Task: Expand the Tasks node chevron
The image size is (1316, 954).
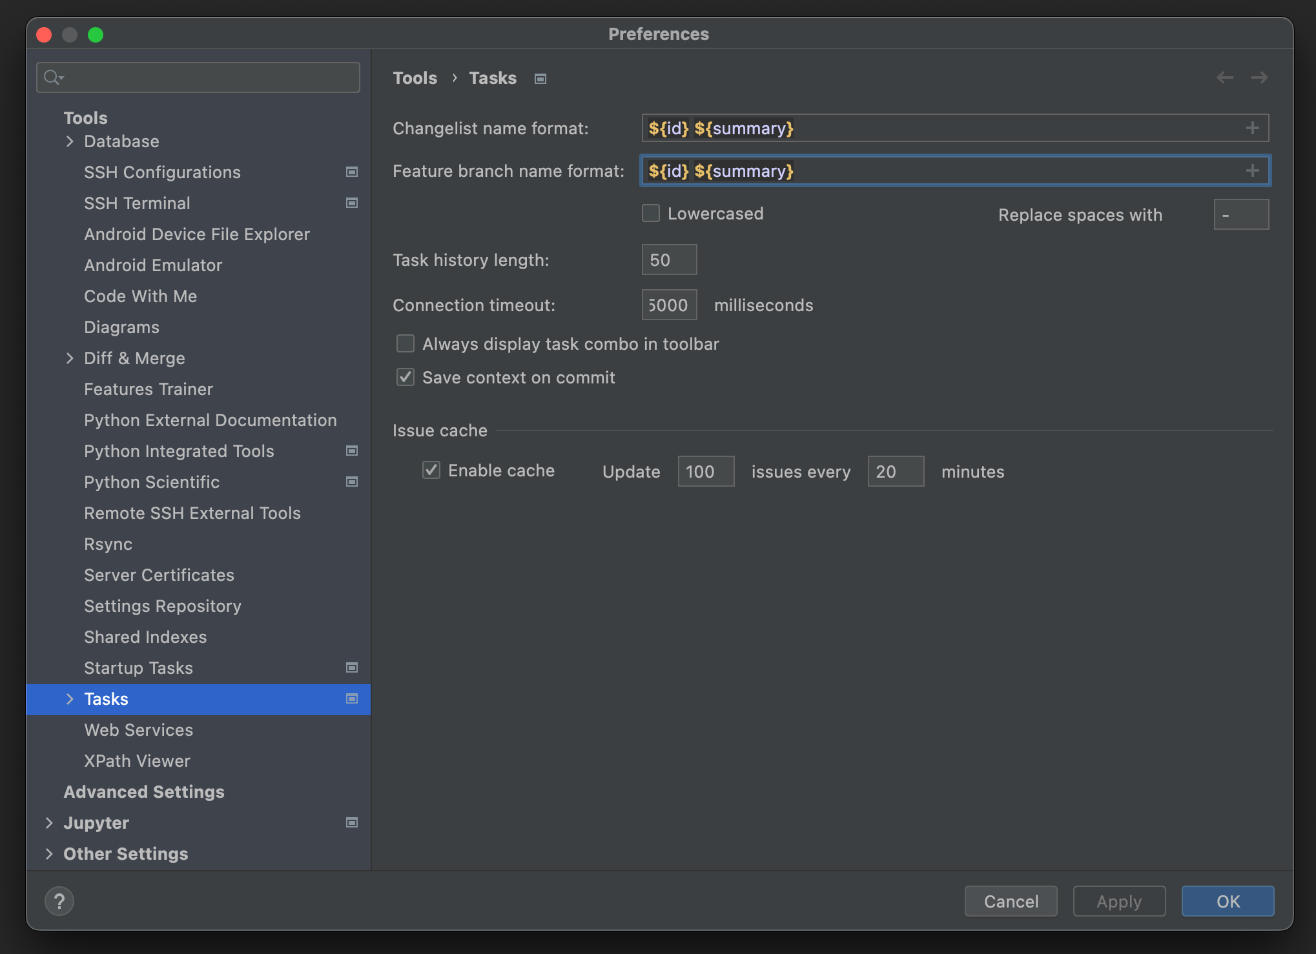Action: (x=70, y=698)
